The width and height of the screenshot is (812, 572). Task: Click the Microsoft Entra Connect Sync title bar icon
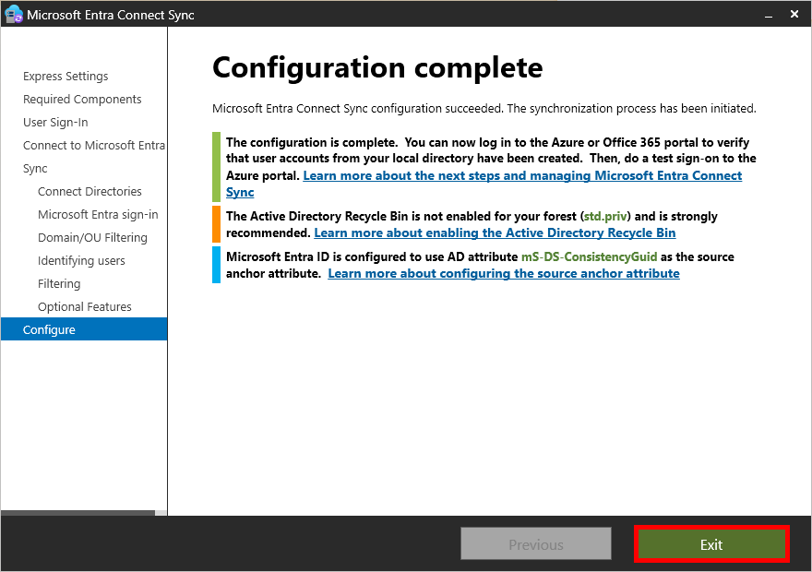pos(16,14)
